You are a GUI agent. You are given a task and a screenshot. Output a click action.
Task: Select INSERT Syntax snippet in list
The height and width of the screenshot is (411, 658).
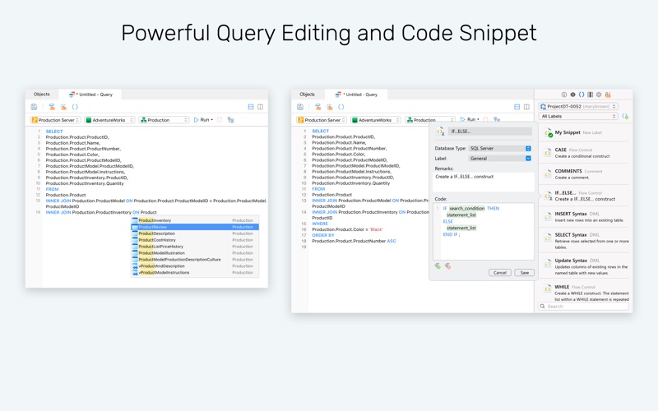pos(585,217)
